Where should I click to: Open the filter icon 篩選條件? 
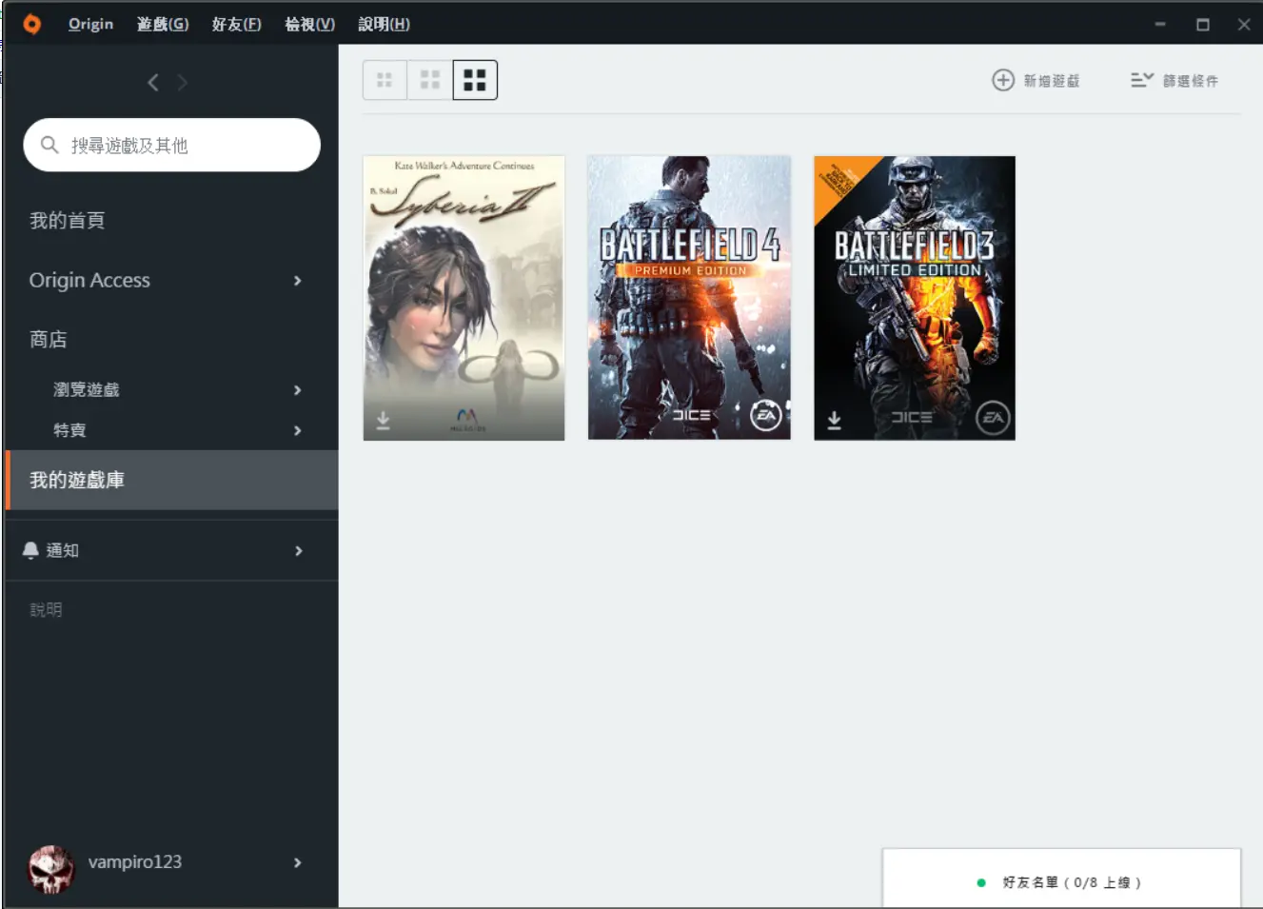click(x=1142, y=80)
